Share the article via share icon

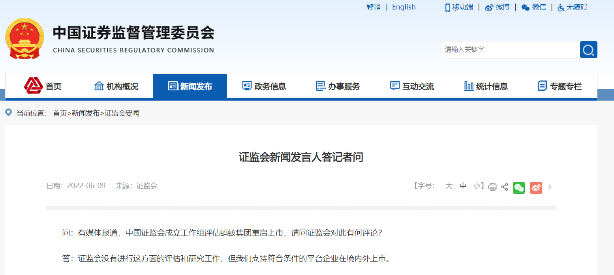pyautogui.click(x=505, y=187)
